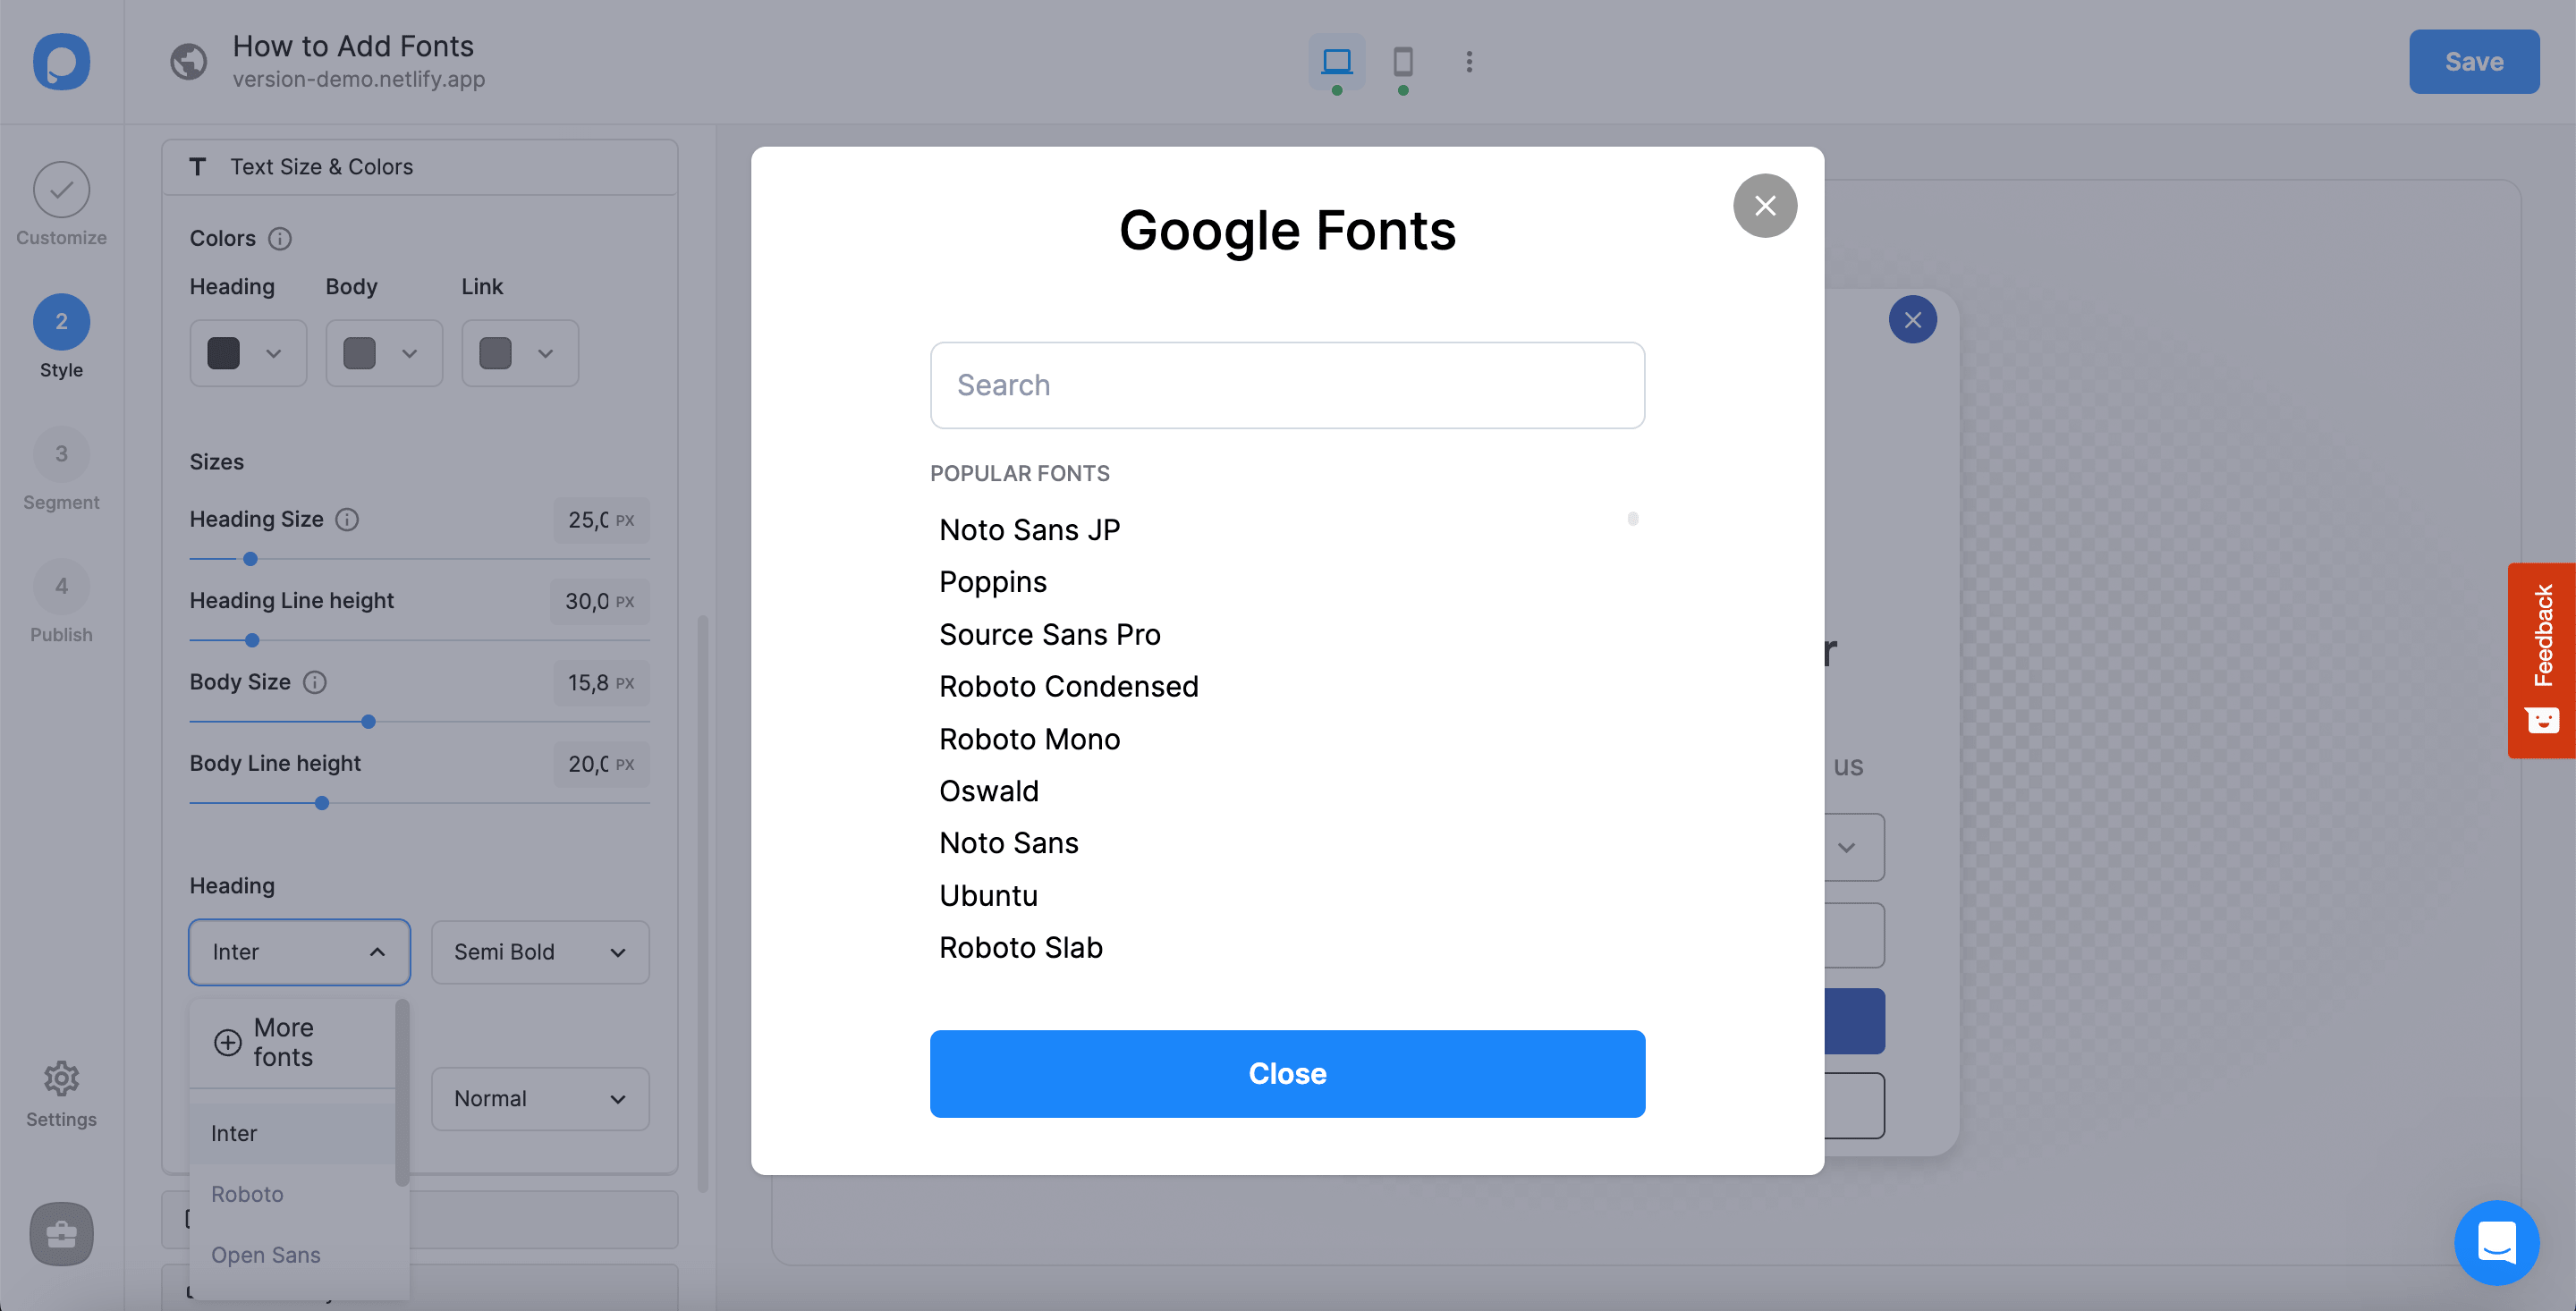Expand the Heading font weight dropdown

pyautogui.click(x=538, y=952)
